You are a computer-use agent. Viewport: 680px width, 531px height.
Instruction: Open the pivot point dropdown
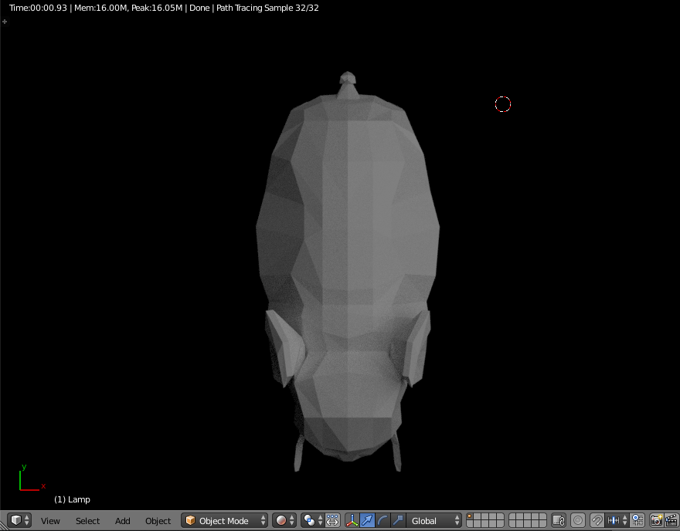[313, 520]
